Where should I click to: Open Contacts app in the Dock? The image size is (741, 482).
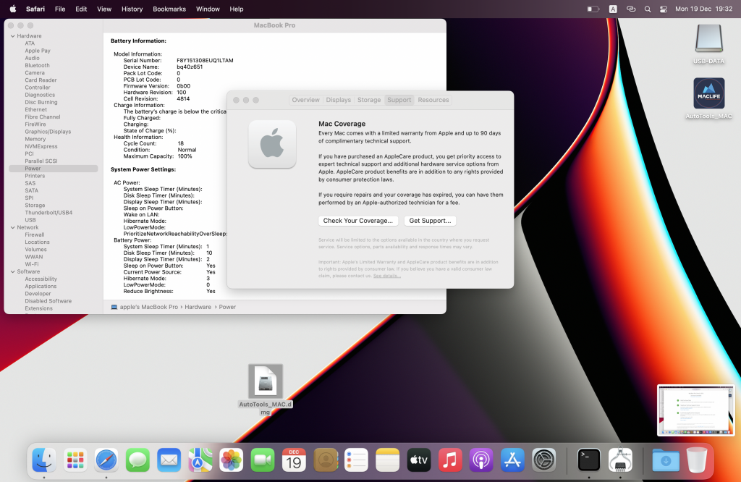coord(325,460)
